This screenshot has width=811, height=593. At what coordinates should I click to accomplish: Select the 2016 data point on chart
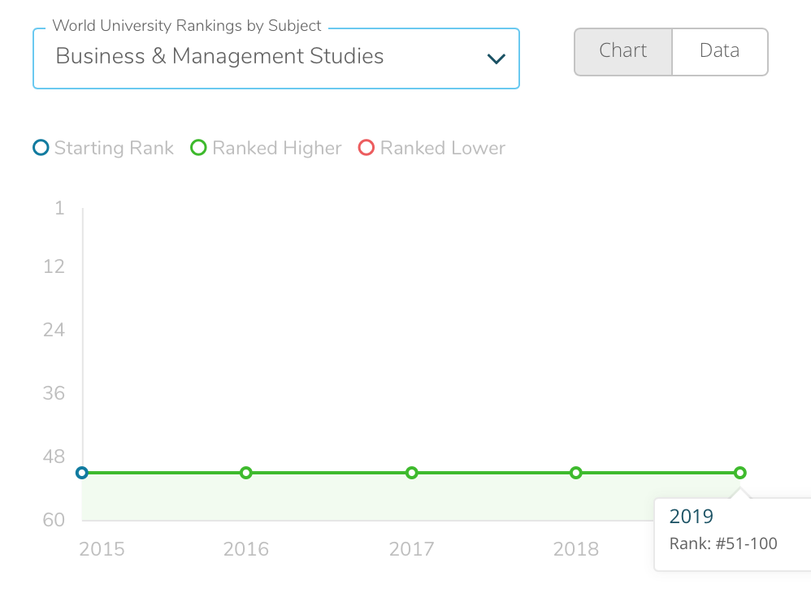pos(246,473)
